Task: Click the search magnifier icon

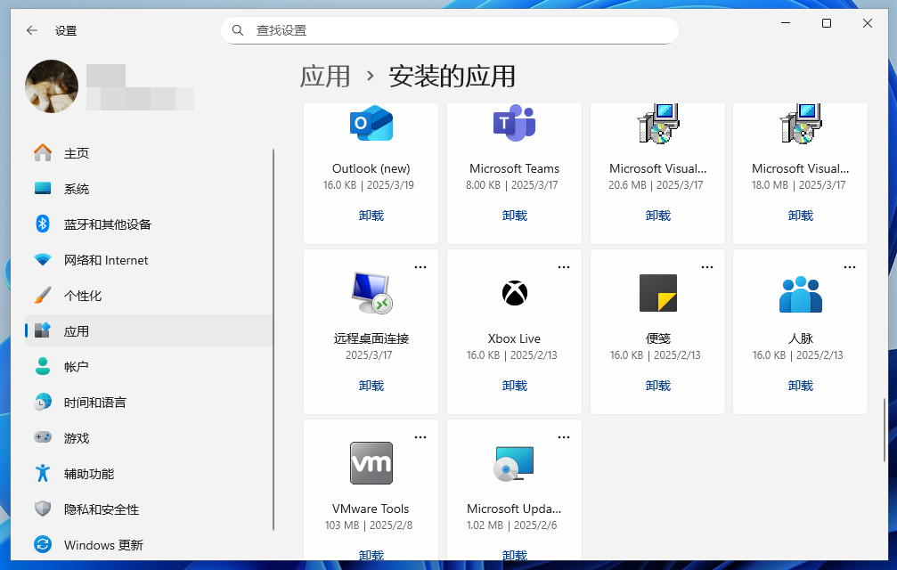Action: click(238, 30)
